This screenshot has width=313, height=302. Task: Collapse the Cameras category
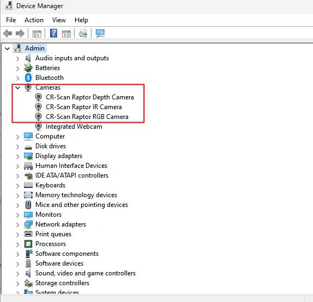(x=18, y=87)
